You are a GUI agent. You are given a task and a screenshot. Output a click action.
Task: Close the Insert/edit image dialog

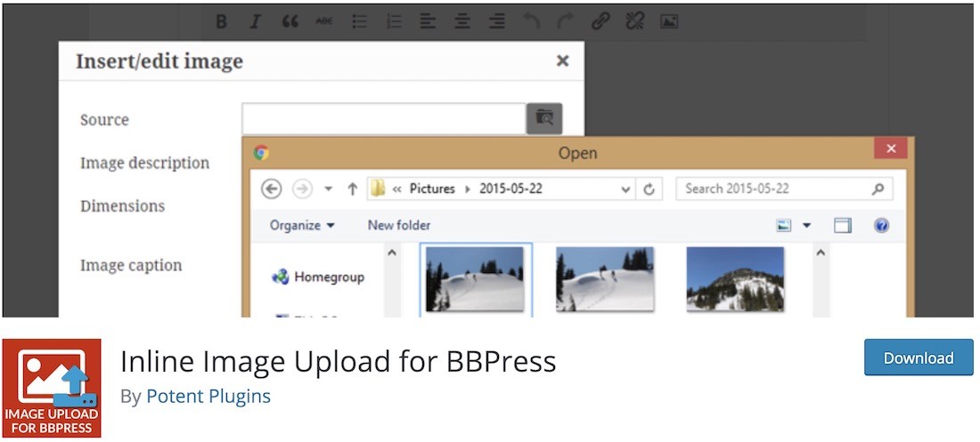point(562,60)
